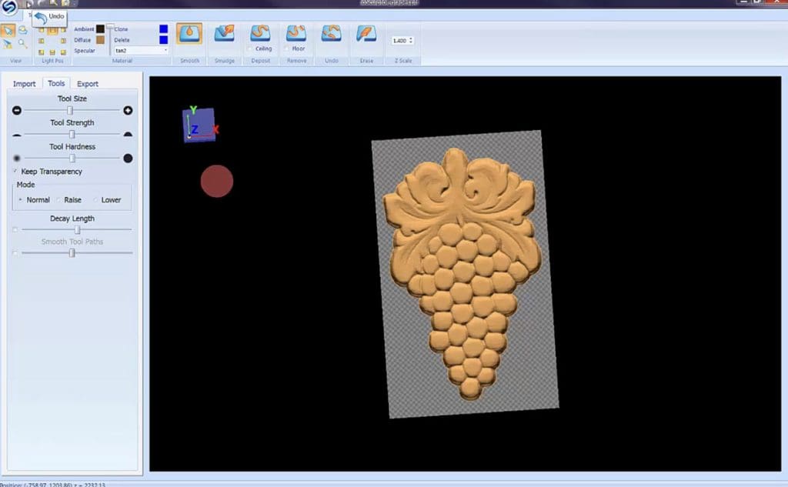788x487 pixels.
Task: Click the blue Delete color swatch
Action: point(163,40)
